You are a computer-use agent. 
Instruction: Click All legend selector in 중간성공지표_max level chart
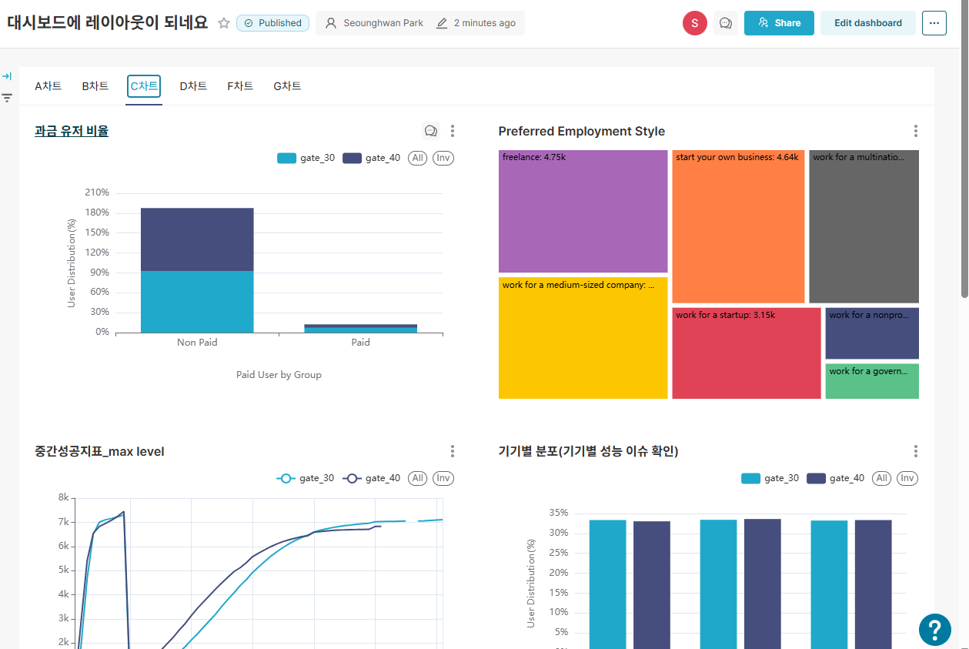tap(418, 478)
